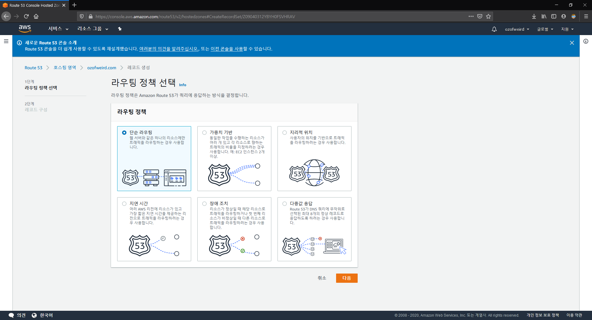Toggle the side navigation hamburger menu
Image resolution: width=592 pixels, height=320 pixels.
coord(6,41)
